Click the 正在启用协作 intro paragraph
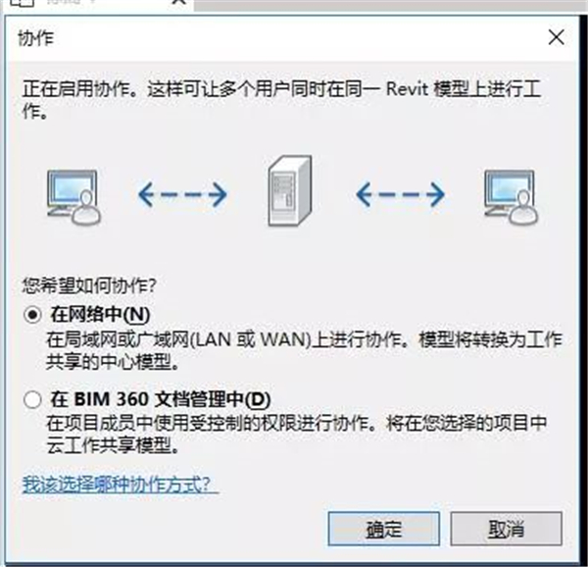Screen dimensions: 588x567 click(281, 99)
